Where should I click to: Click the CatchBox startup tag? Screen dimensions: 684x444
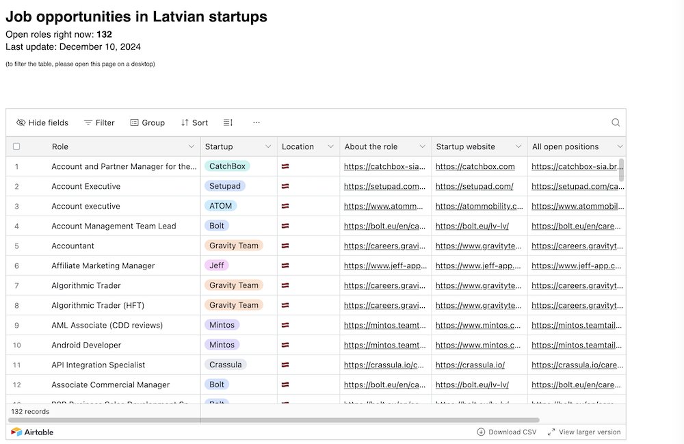tap(227, 166)
